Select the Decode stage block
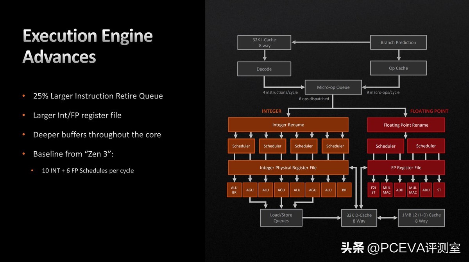This screenshot has height=262, width=469. tap(264, 69)
